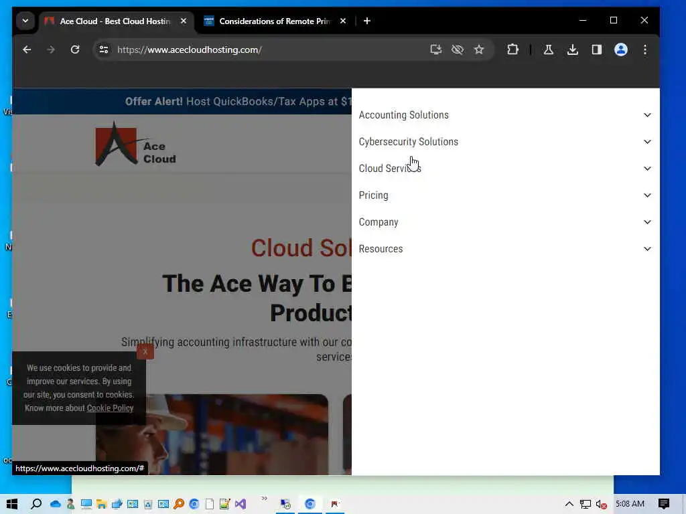Open a new browser tab

coord(367,21)
